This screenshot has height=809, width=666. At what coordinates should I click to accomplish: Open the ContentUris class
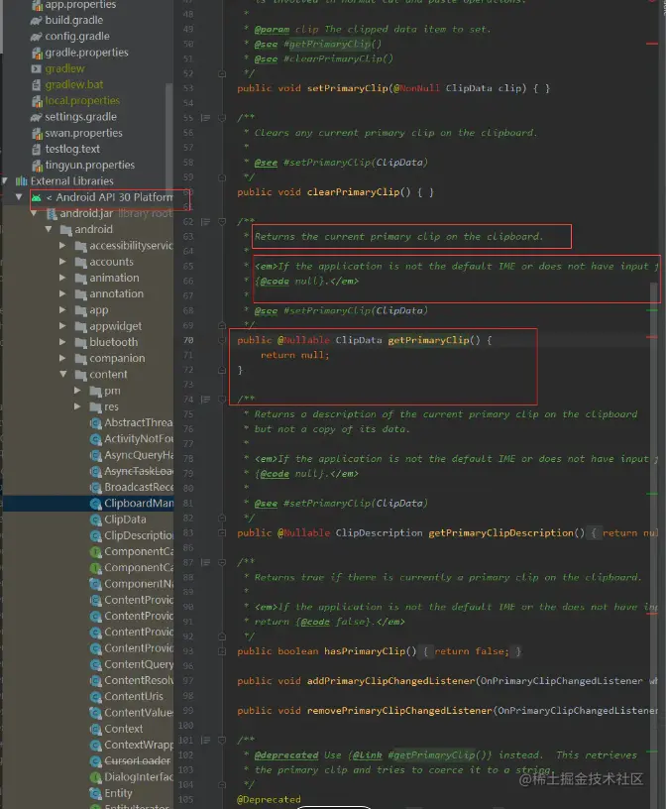coord(134,696)
